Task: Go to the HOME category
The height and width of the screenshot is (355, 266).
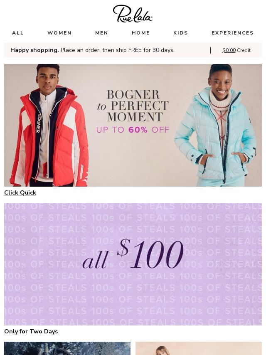Action: tap(141, 33)
